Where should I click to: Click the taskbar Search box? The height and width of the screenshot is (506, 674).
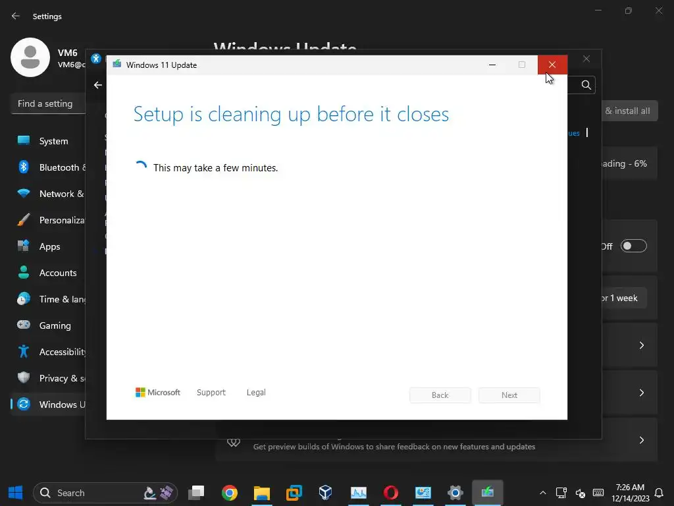(105, 493)
